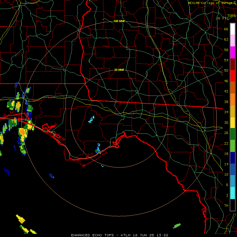The width and height of the screenshot is (237, 237).
Task: Click the white swatch beside the 66 label
Action: point(233,29)
